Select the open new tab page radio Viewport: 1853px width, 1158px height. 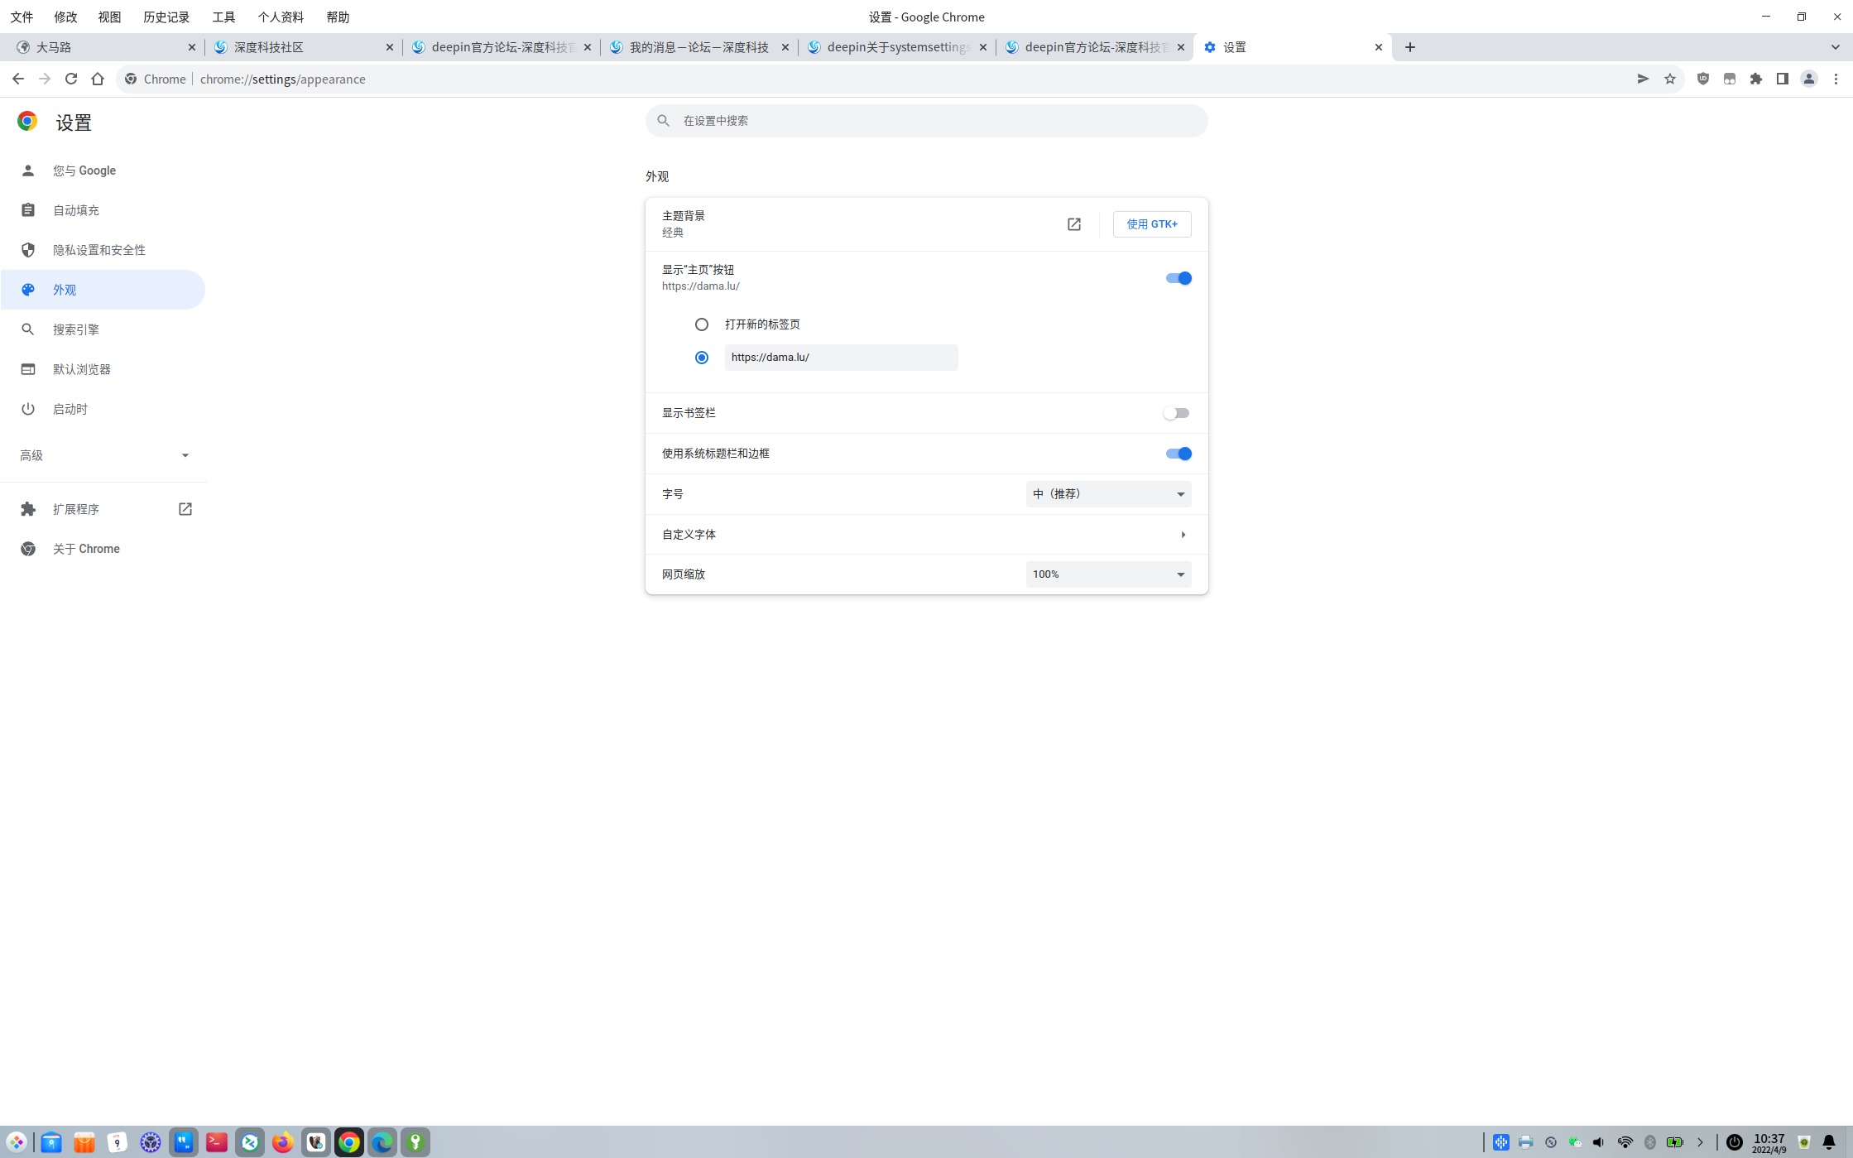pyautogui.click(x=702, y=324)
